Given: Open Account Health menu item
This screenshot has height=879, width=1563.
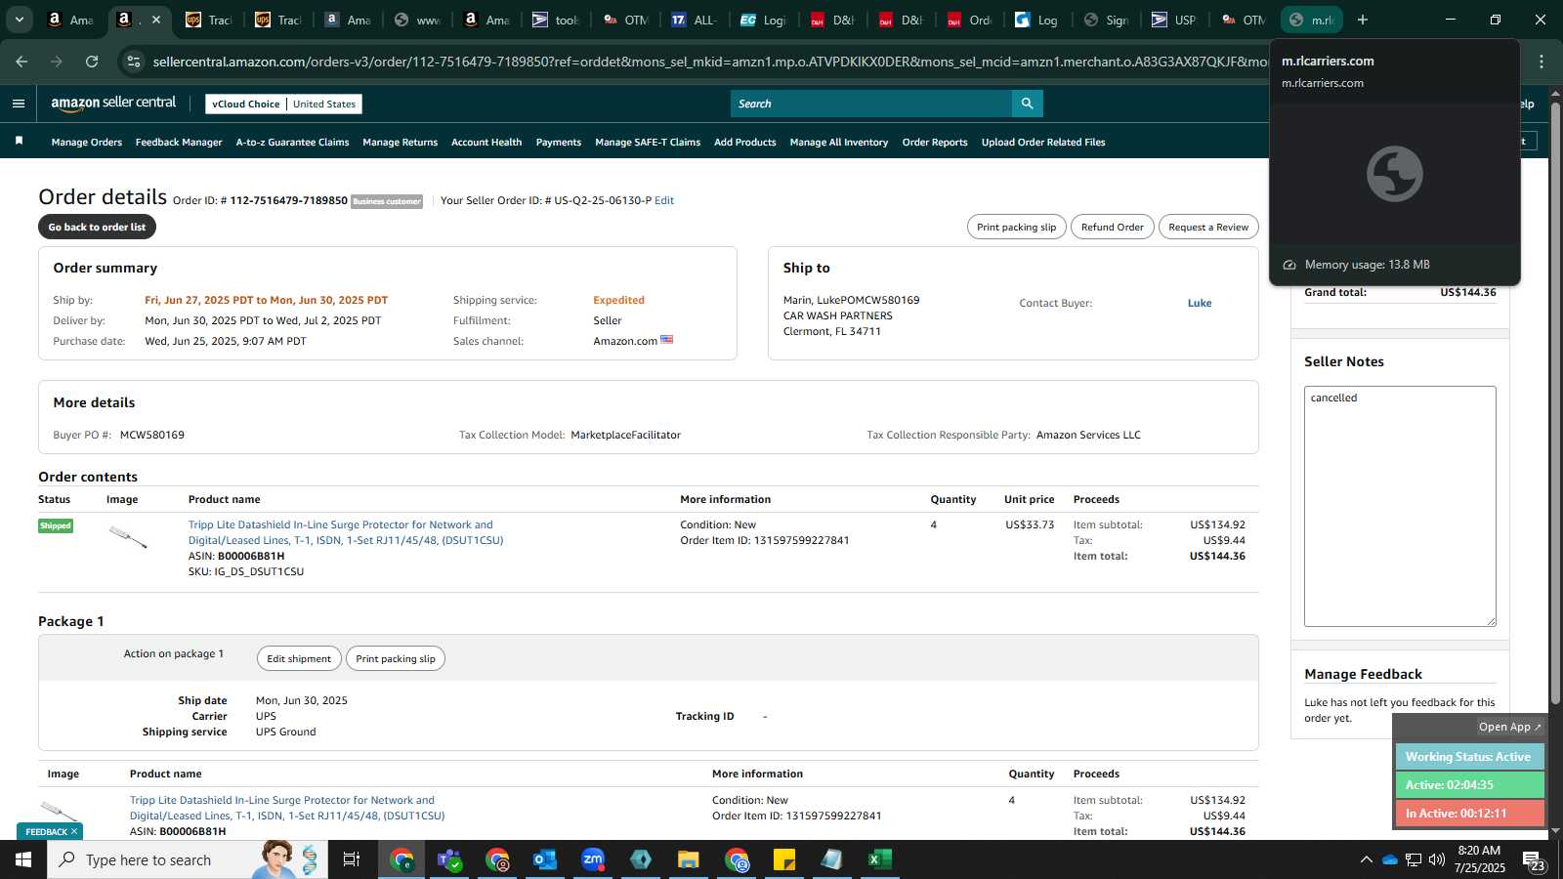Looking at the screenshot, I should coord(486,143).
